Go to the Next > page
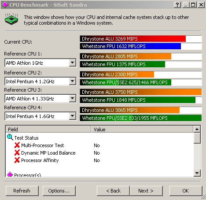Image resolution: width=206 pixels, height=200 pixels. [x=146, y=191]
